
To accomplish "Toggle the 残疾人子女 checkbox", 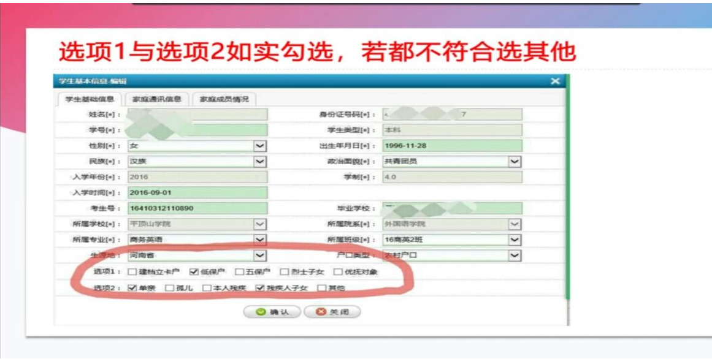I will 259,288.
